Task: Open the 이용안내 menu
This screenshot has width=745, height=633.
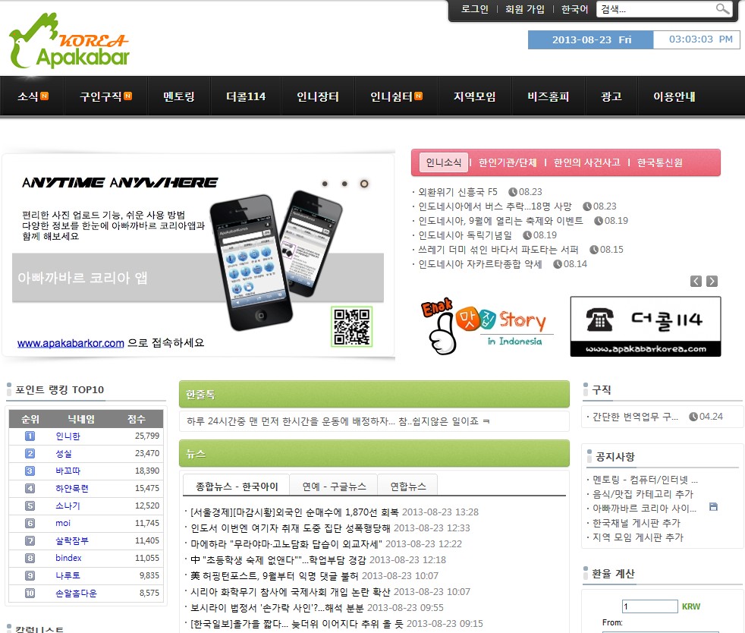Action: coord(674,96)
